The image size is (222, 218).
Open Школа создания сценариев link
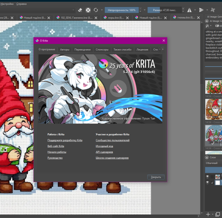[x=112, y=158]
